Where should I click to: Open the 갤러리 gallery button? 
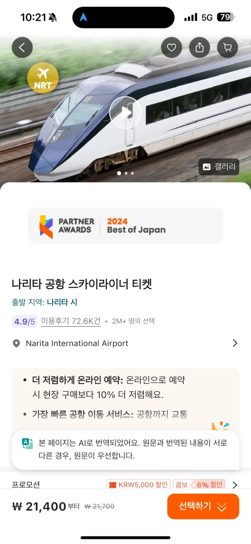pyautogui.click(x=219, y=167)
